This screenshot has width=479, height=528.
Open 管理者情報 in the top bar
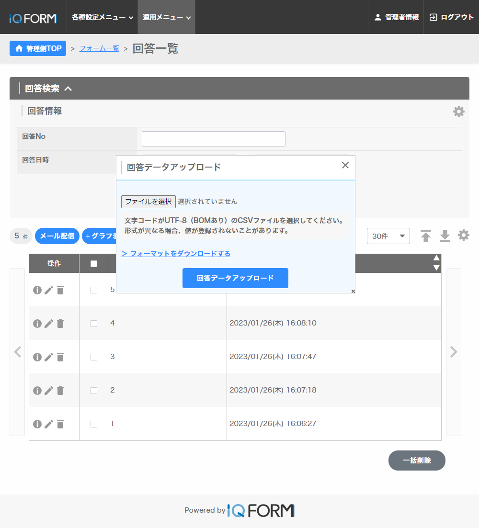396,17
